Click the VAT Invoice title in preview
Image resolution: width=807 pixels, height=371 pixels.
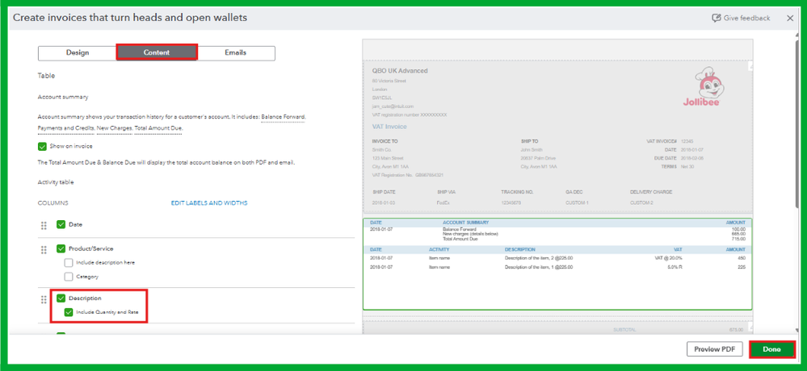pos(389,127)
